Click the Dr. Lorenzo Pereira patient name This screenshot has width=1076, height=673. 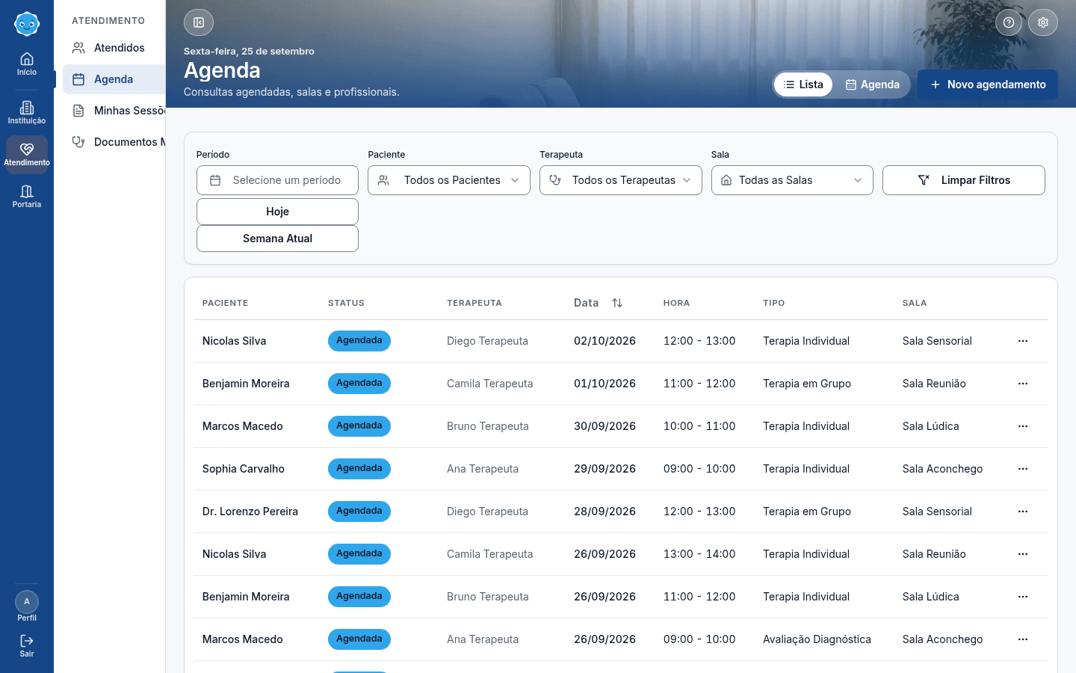[x=250, y=511]
